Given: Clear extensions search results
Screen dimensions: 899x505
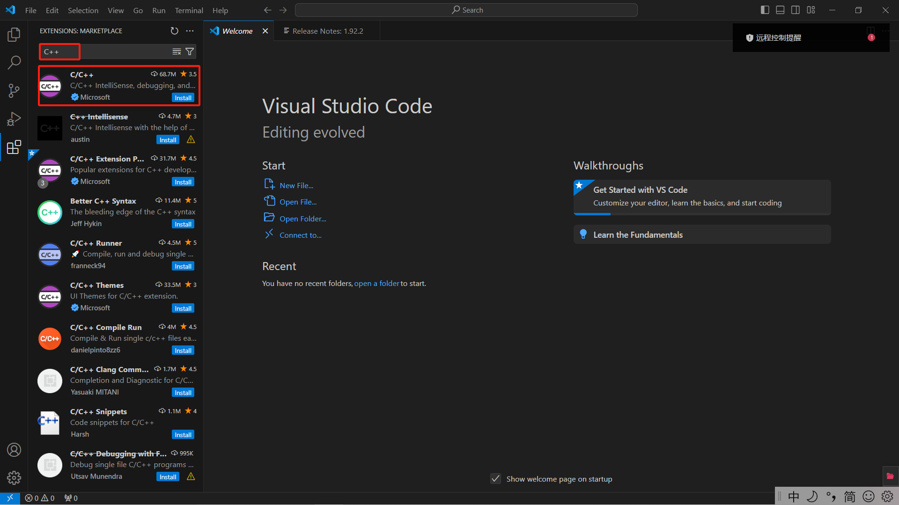Looking at the screenshot, I should (177, 51).
